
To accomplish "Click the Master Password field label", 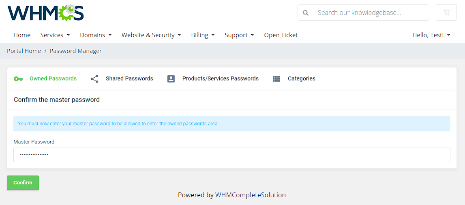I will (x=34, y=142).
